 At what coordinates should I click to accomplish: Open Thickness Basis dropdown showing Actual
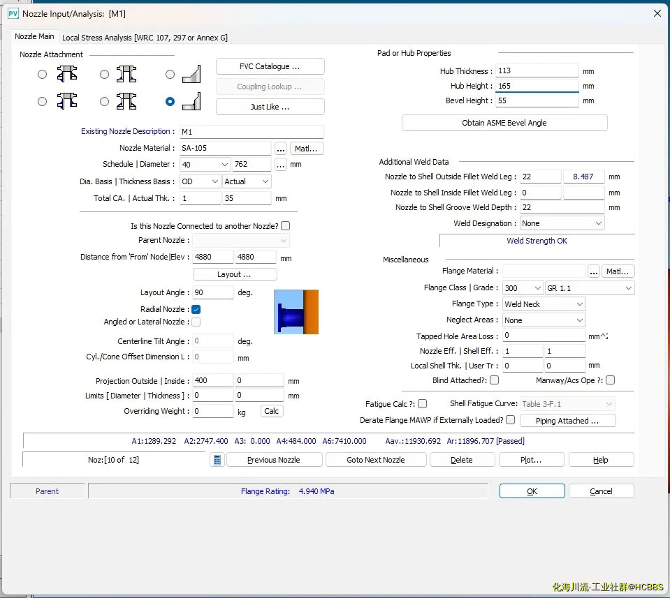click(247, 181)
